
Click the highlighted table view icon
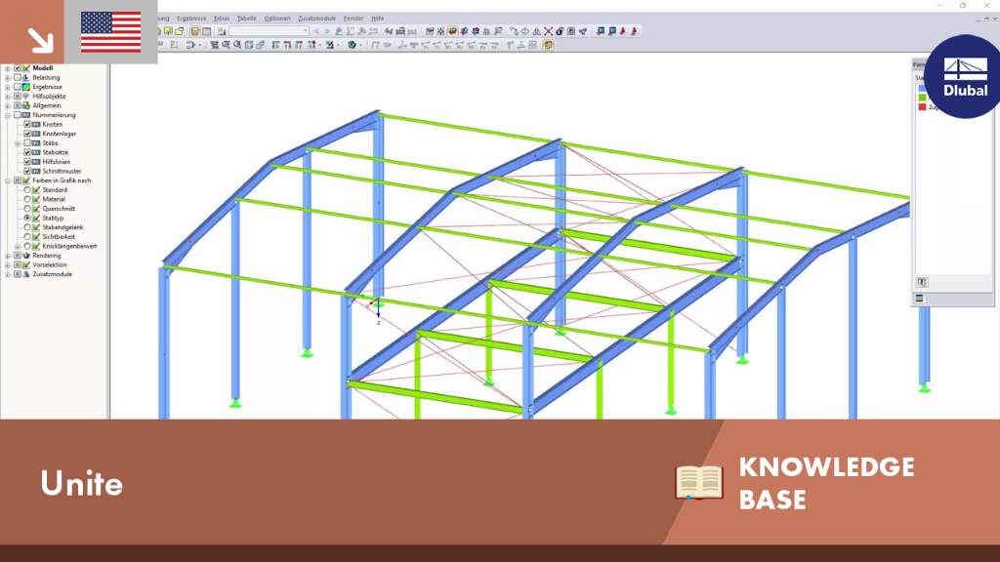195,31
